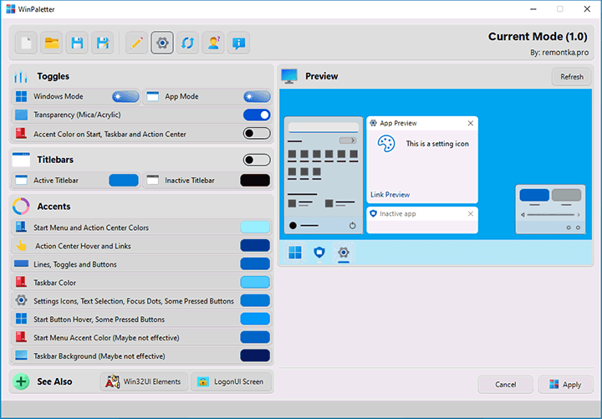Image resolution: width=602 pixels, height=419 pixels.
Task: Click the Accents color ring icon
Action: (x=21, y=207)
